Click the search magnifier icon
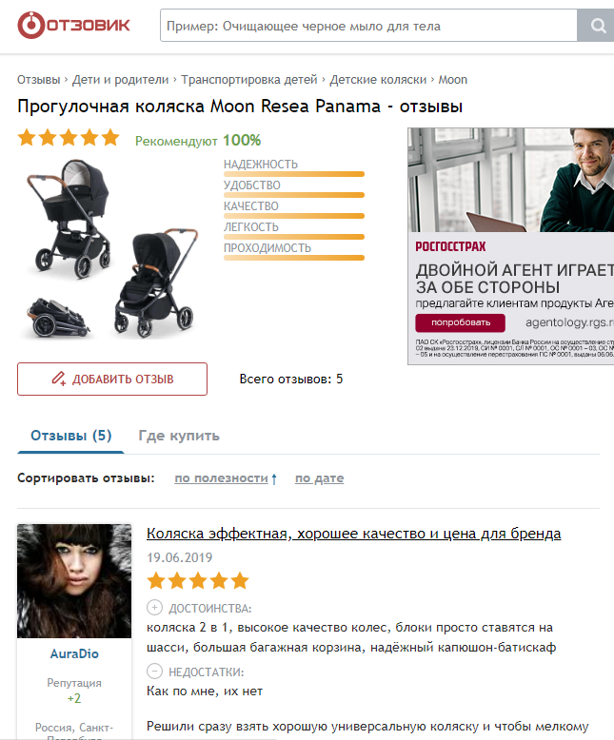The width and height of the screenshot is (614, 740). (x=598, y=26)
